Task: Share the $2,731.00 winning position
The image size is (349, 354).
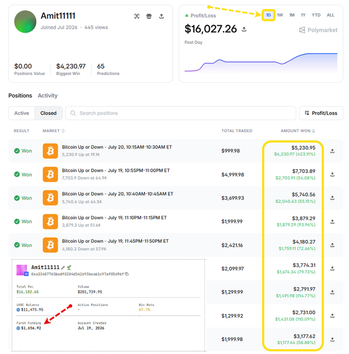Action: tap(332, 316)
